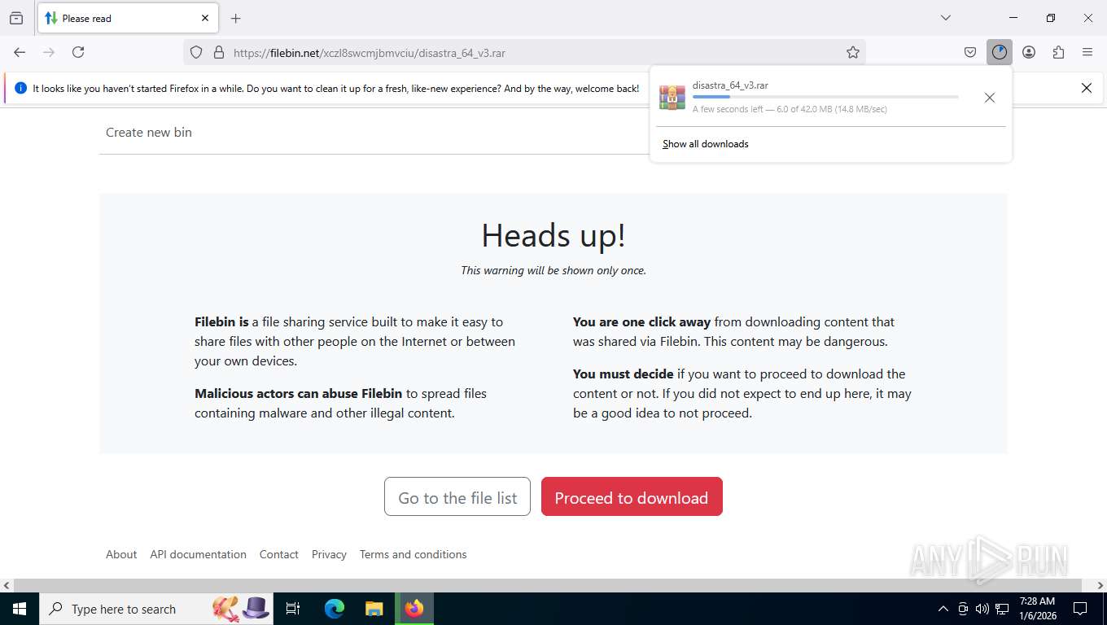Image resolution: width=1107 pixels, height=625 pixels.
Task: Open Terms and conditions link
Action: (x=413, y=554)
